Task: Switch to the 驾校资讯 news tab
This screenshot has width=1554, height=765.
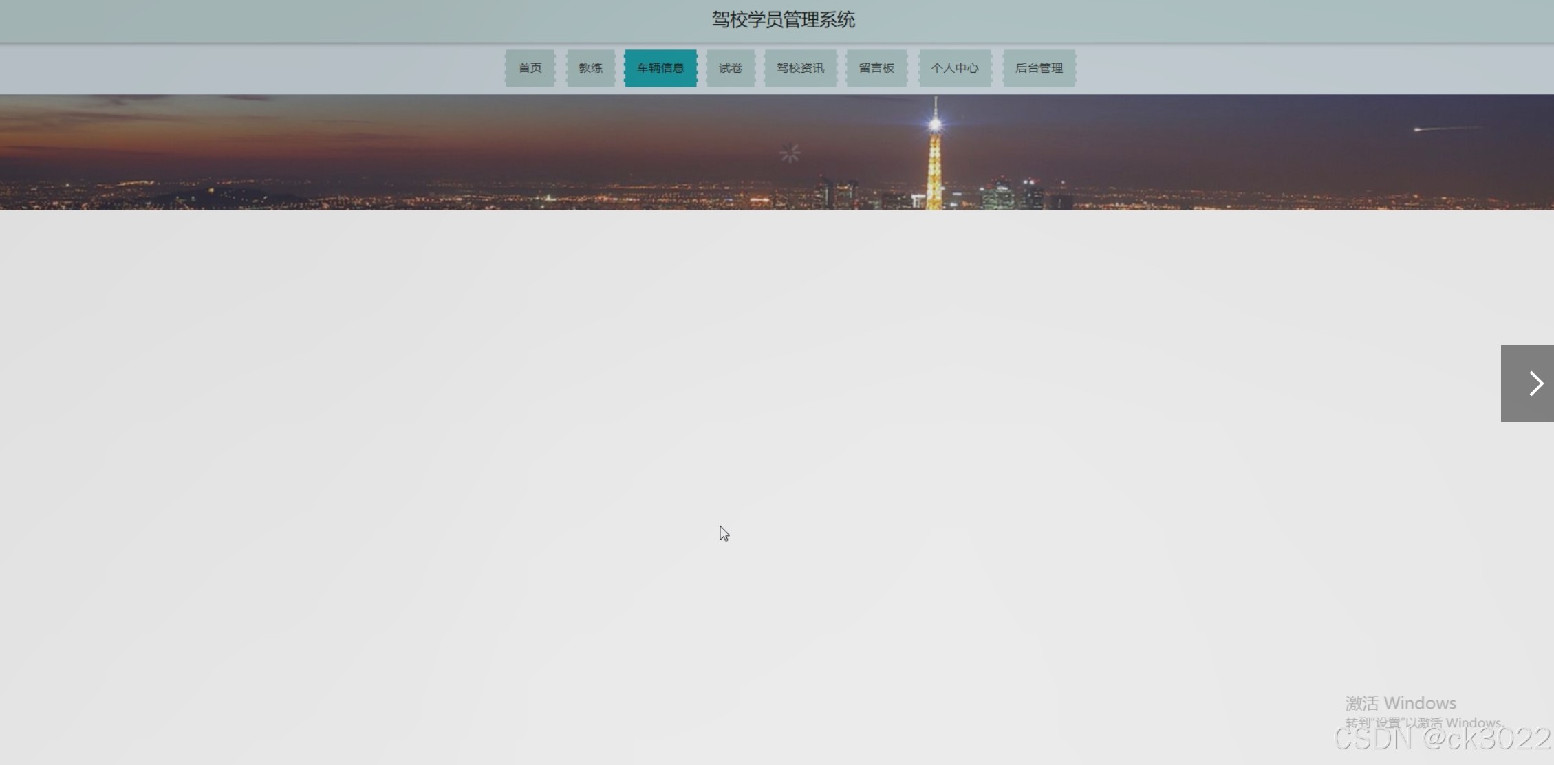Action: pyautogui.click(x=800, y=68)
